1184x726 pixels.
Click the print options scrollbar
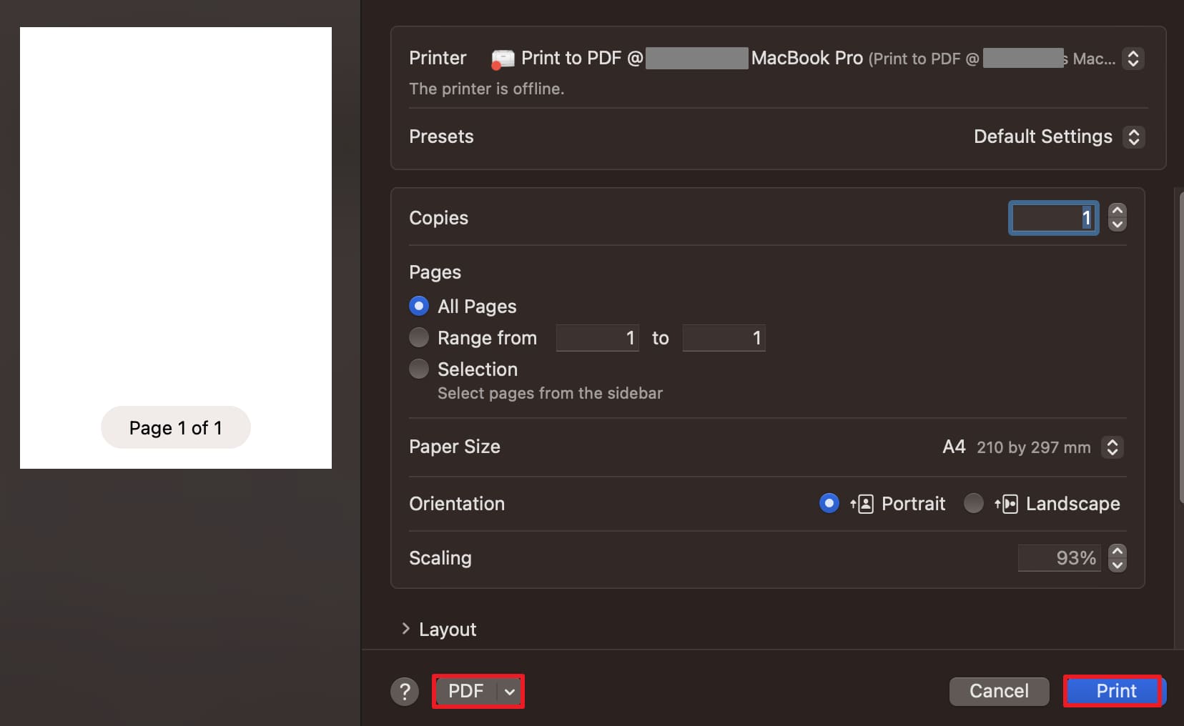1180,347
